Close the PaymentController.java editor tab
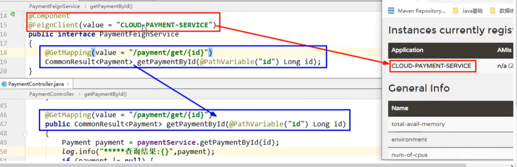The image size is (517, 167). tap(67, 84)
